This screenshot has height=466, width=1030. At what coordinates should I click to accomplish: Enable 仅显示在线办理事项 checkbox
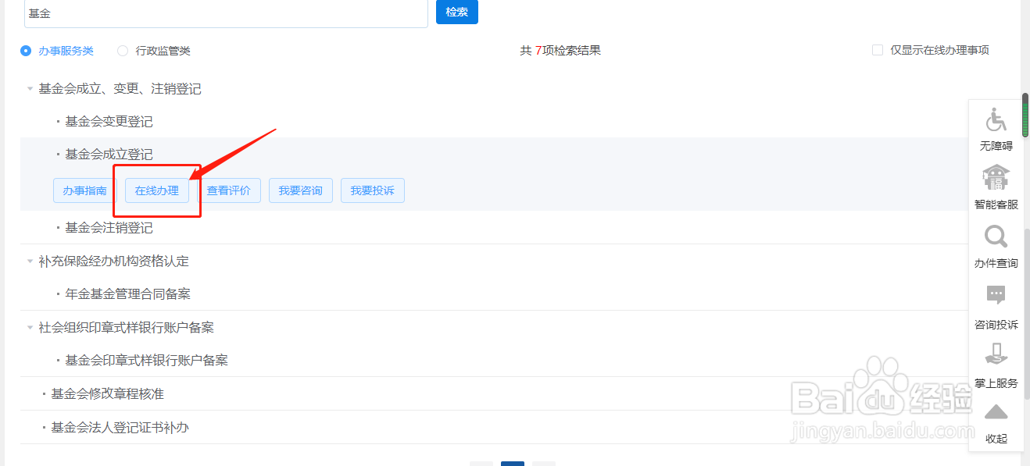878,50
